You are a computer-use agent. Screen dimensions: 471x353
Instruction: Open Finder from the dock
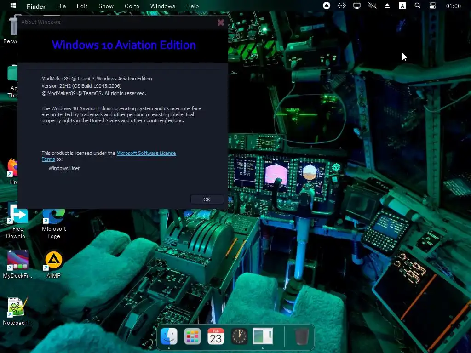click(x=169, y=336)
